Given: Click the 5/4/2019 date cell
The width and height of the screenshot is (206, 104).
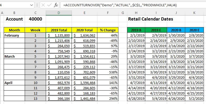Looking at the screenshot, I should tap(156, 98).
